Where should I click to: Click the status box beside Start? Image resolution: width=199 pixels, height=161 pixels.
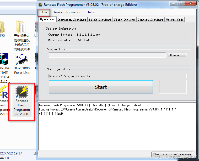pyautogui.click(x=173, y=87)
